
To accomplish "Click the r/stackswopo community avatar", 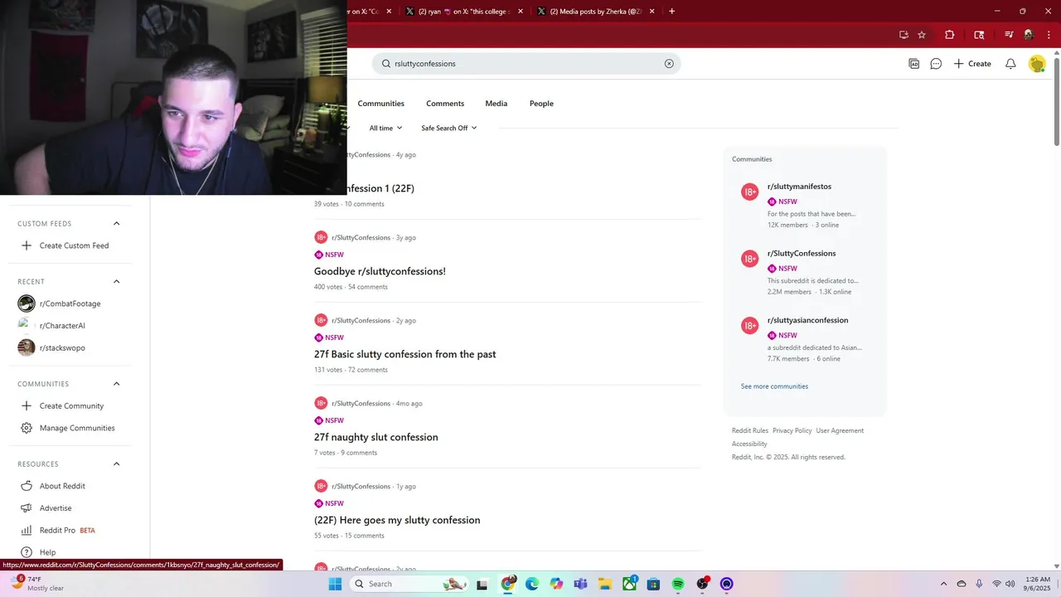I will coord(27,347).
